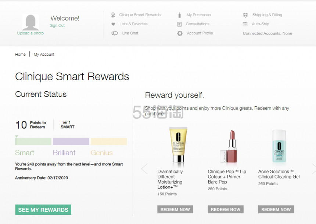The width and height of the screenshot is (316, 224).
Task: Open Shipping & Billing link
Action: tap(267, 15)
